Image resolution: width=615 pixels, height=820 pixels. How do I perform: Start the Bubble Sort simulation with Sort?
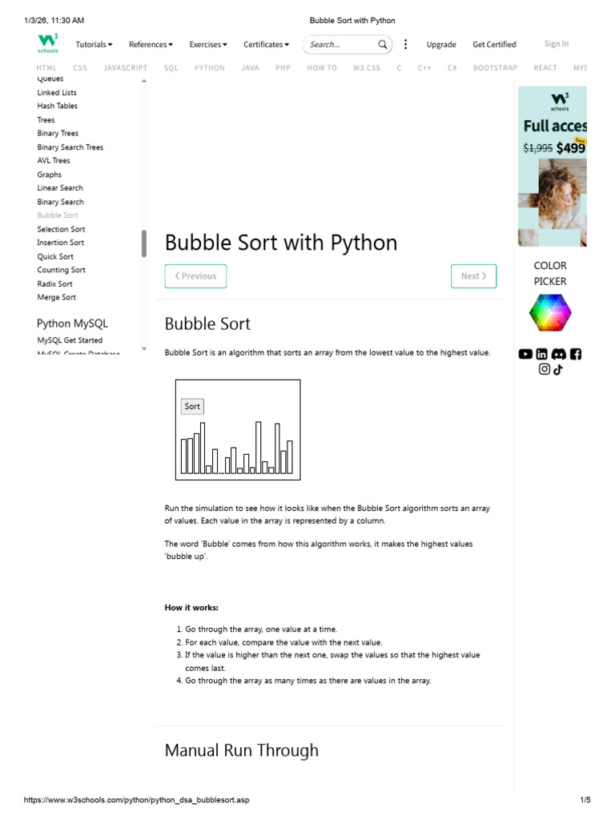point(192,406)
